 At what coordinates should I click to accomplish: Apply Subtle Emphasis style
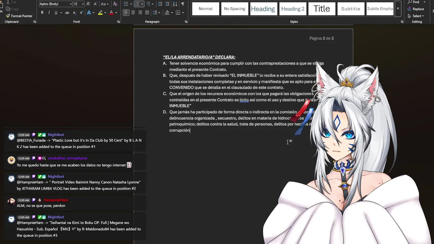[x=380, y=9]
